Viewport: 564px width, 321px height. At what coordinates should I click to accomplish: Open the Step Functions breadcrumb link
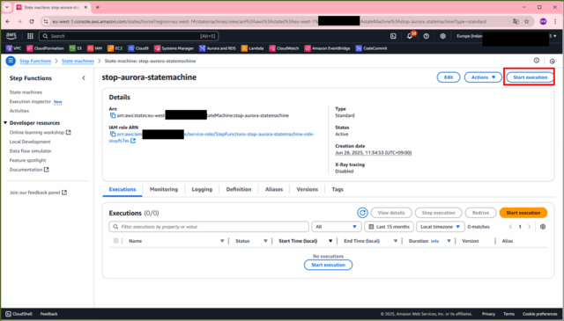35,61
